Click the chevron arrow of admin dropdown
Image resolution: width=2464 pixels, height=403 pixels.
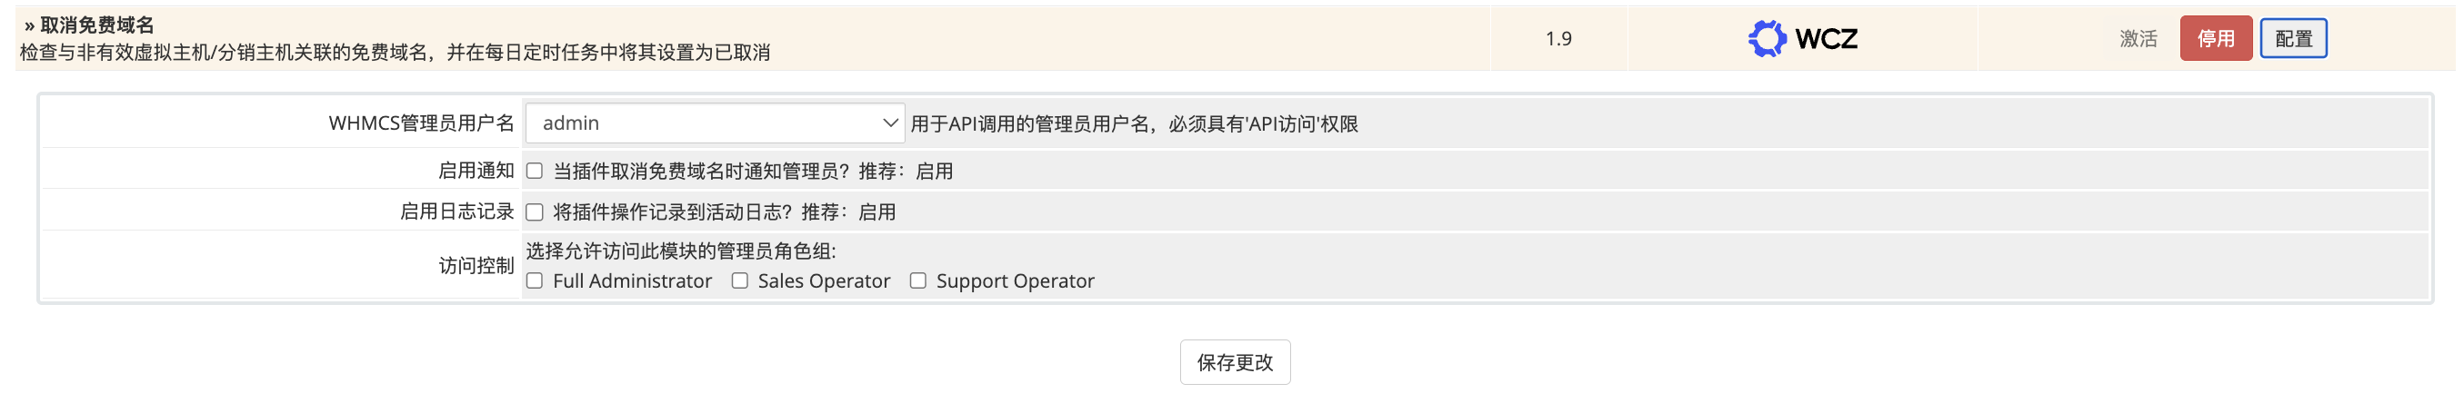pyautogui.click(x=889, y=123)
